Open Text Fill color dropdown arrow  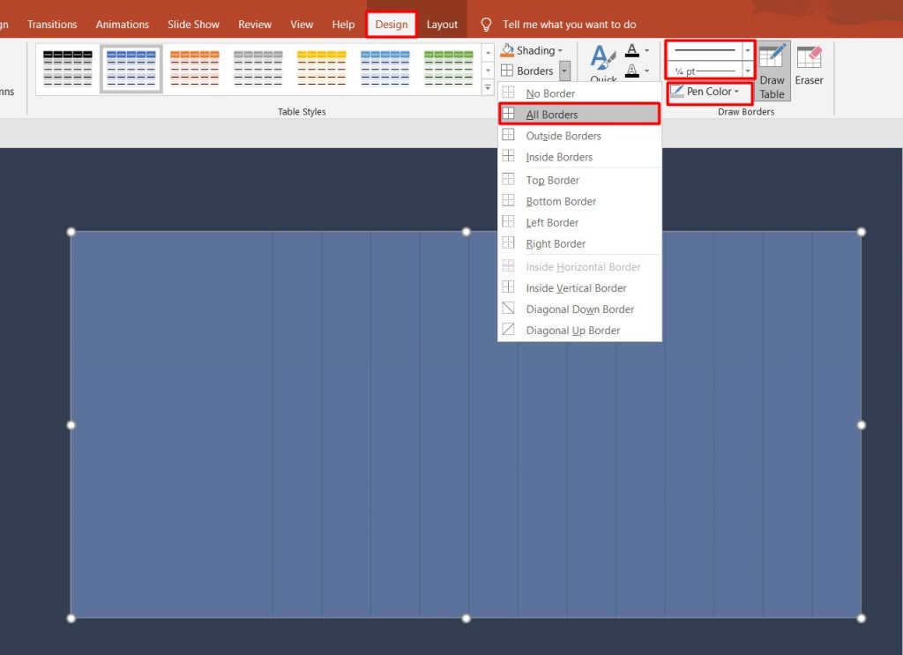[646, 50]
